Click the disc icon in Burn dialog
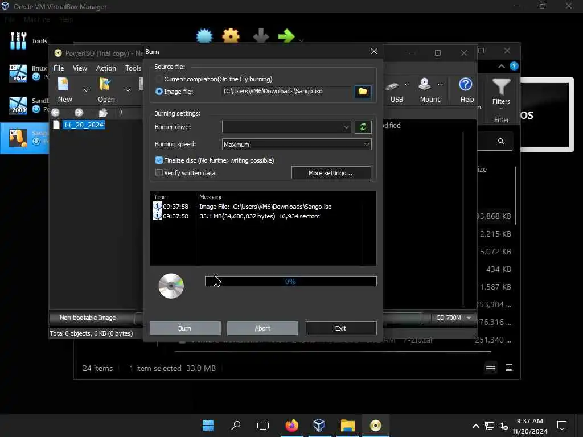 click(x=171, y=286)
